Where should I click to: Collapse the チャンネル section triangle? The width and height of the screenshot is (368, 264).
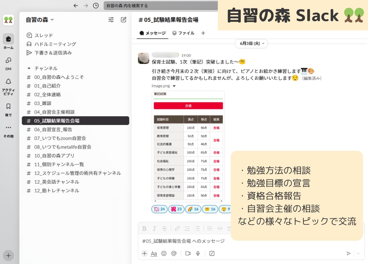tap(29, 68)
